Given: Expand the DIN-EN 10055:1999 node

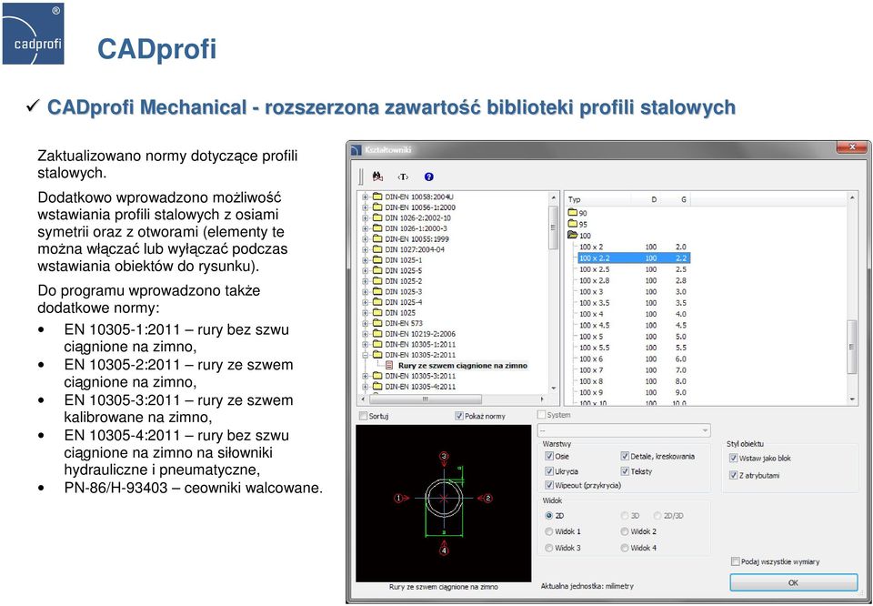Looking at the screenshot, I should 366,239.
